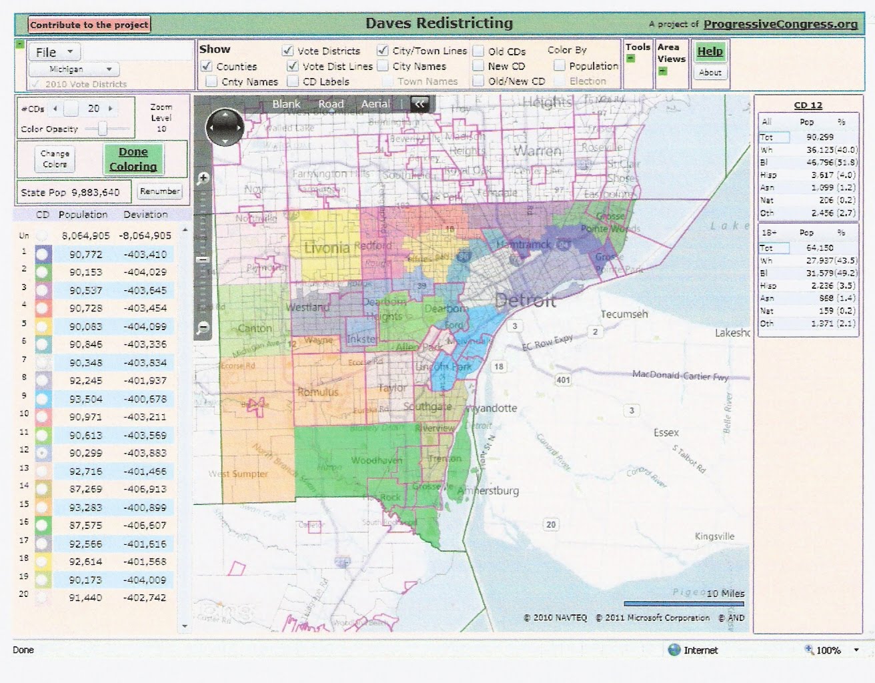
Task: Click the map zoom out minus button
Action: tap(204, 327)
